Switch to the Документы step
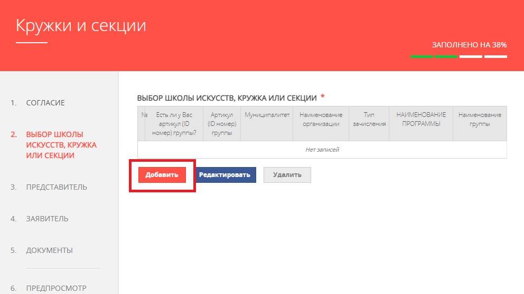 (x=49, y=250)
